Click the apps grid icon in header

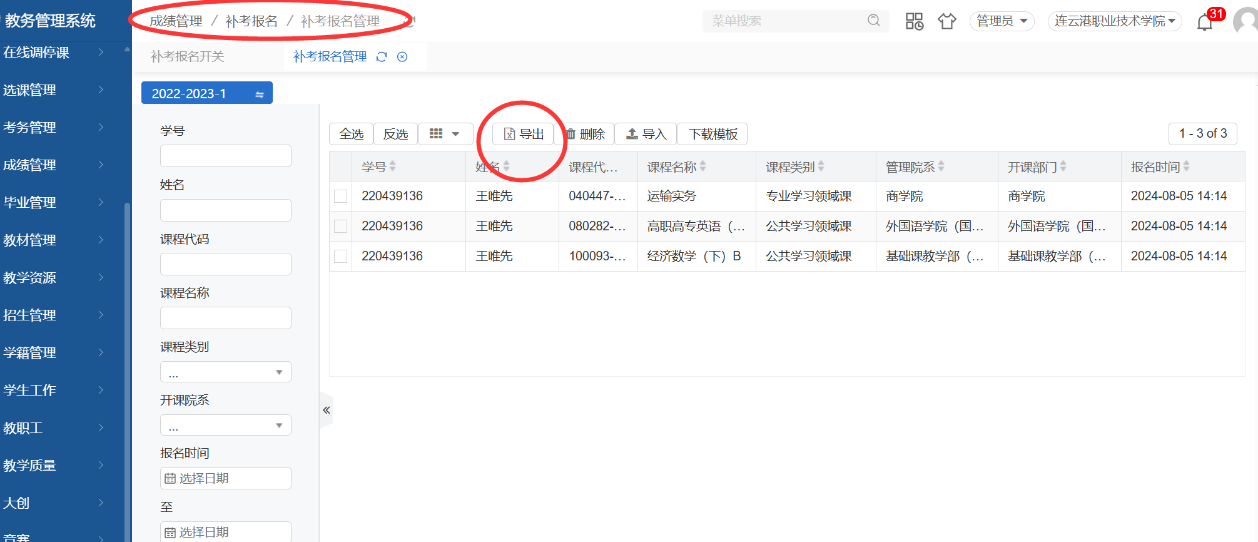pos(914,21)
